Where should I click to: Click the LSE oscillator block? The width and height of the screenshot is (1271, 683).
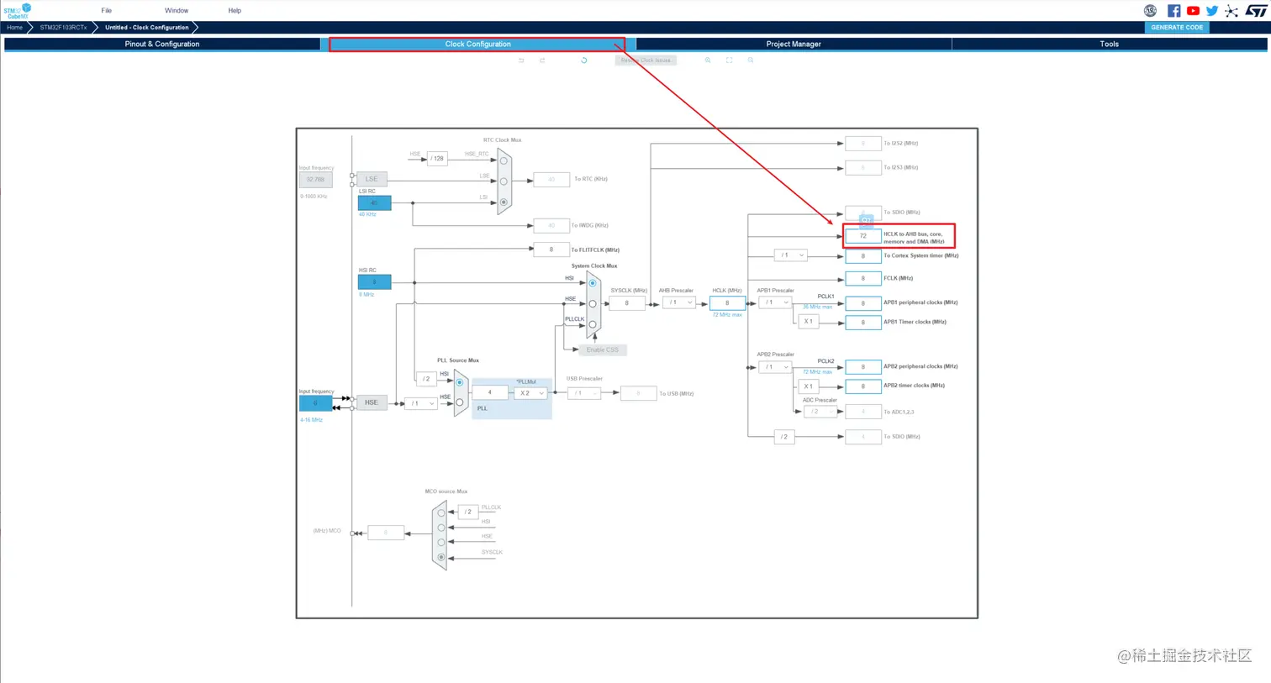[372, 179]
